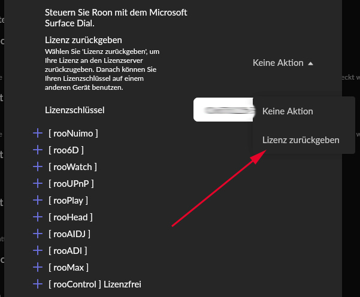Click the plus icon beside roo6D

coord(38,150)
